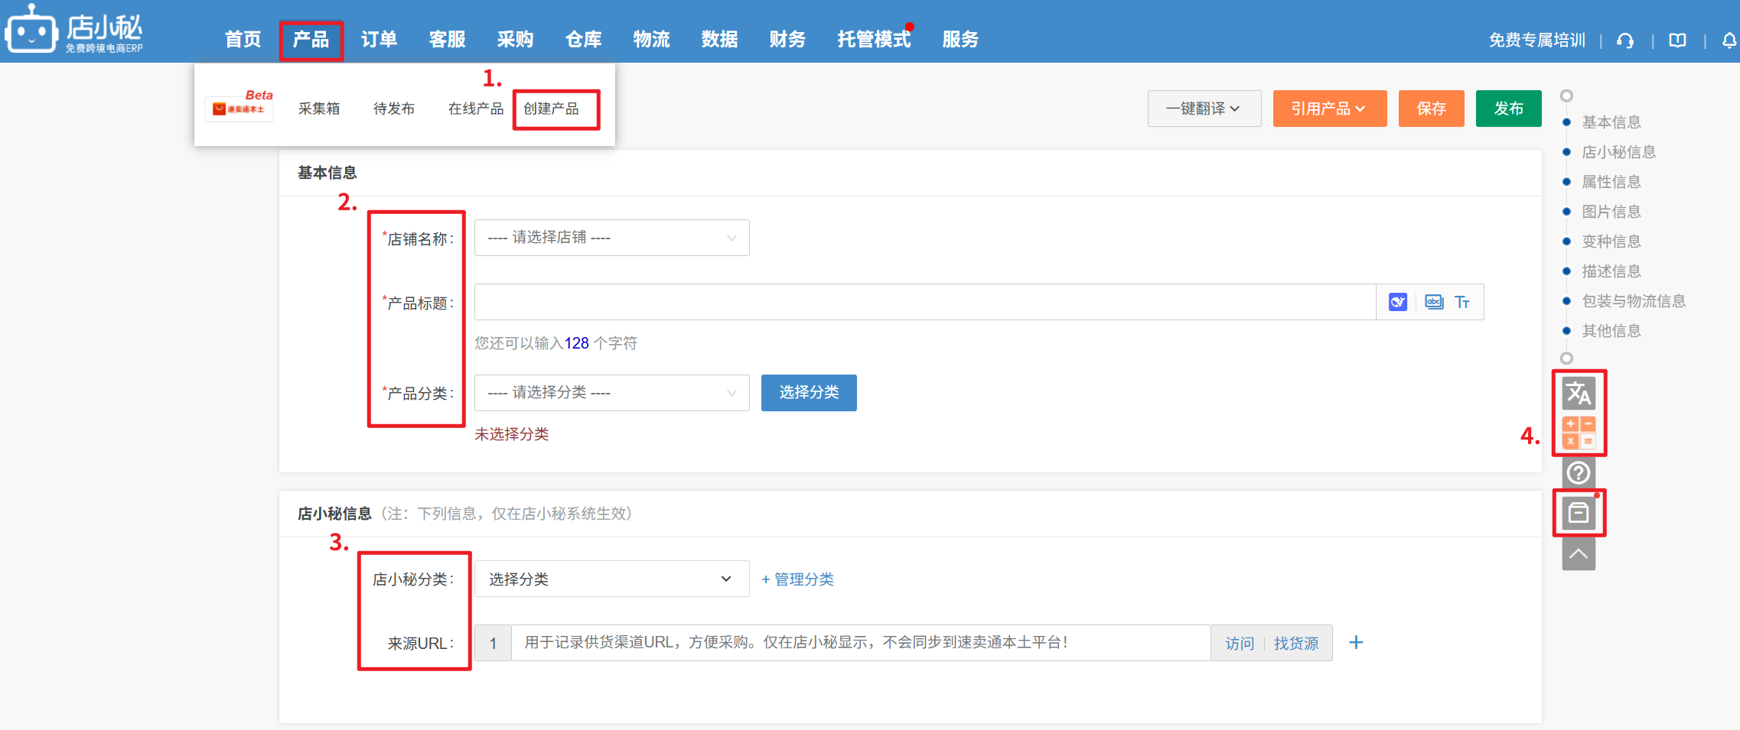Image resolution: width=1740 pixels, height=730 pixels.
Task: Open the 请选择分类 product category dropdown
Action: tap(611, 393)
